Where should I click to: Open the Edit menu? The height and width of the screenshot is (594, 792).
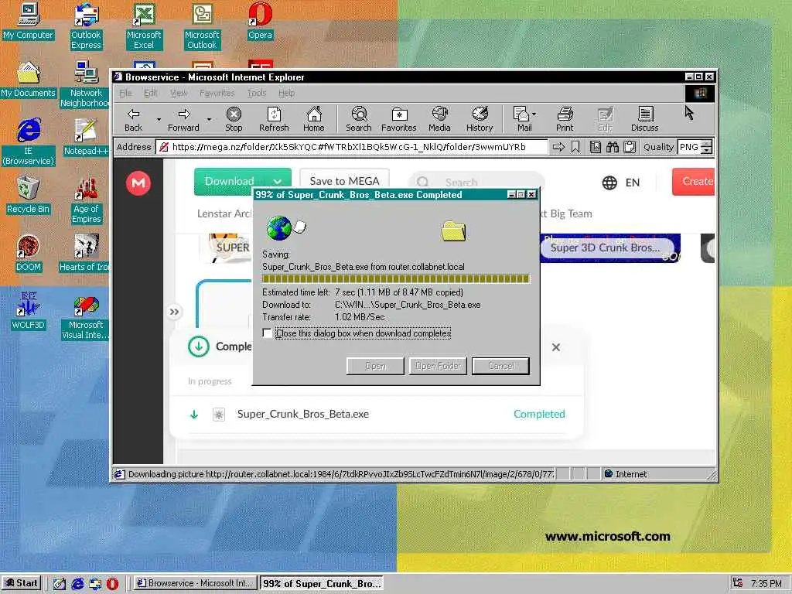(x=150, y=93)
